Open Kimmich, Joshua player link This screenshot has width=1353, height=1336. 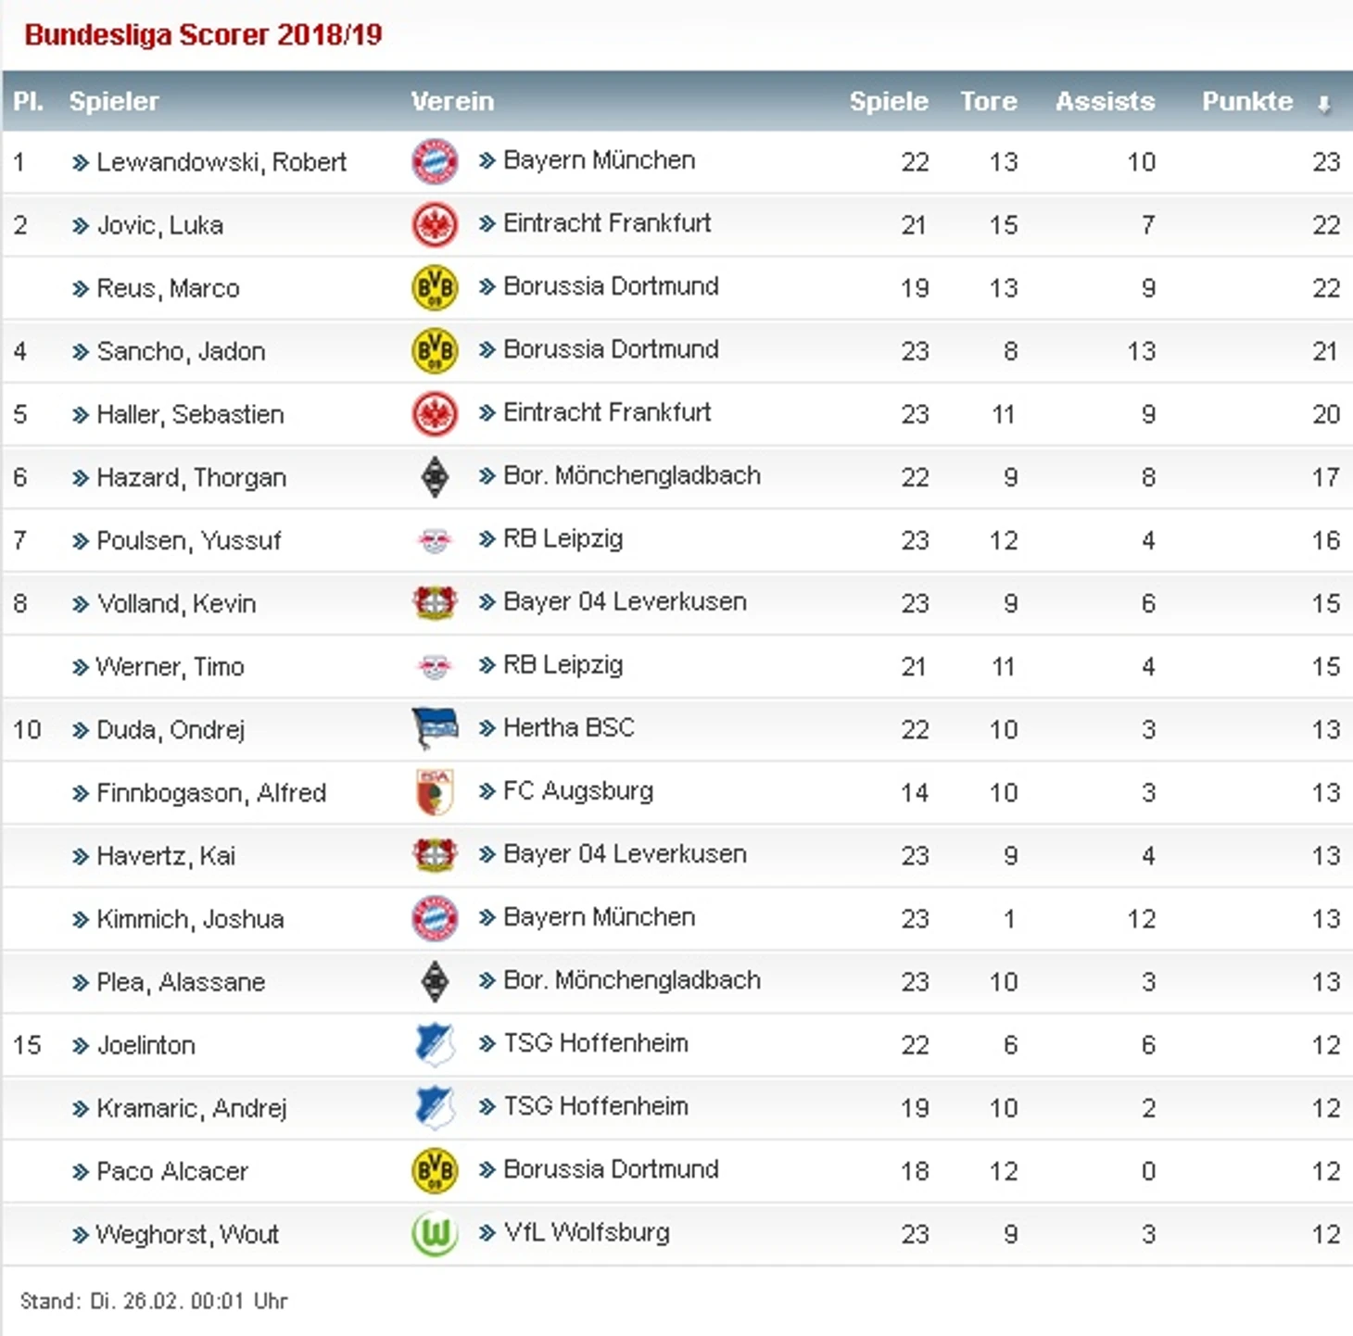pos(190,919)
